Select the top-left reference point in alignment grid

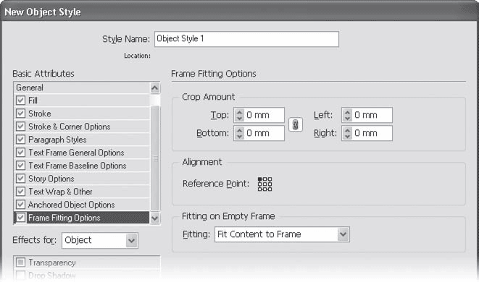pos(260,179)
